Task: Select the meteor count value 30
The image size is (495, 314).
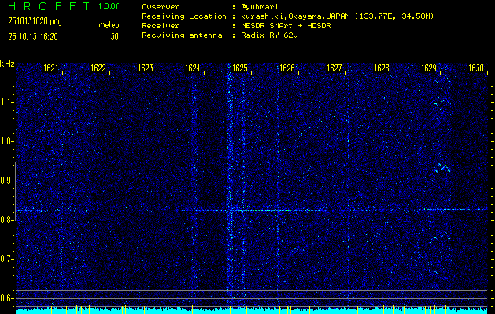Action: [x=114, y=37]
